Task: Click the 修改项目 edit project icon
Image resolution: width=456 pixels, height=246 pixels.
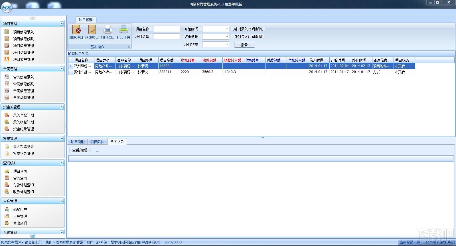Action: pyautogui.click(x=92, y=32)
